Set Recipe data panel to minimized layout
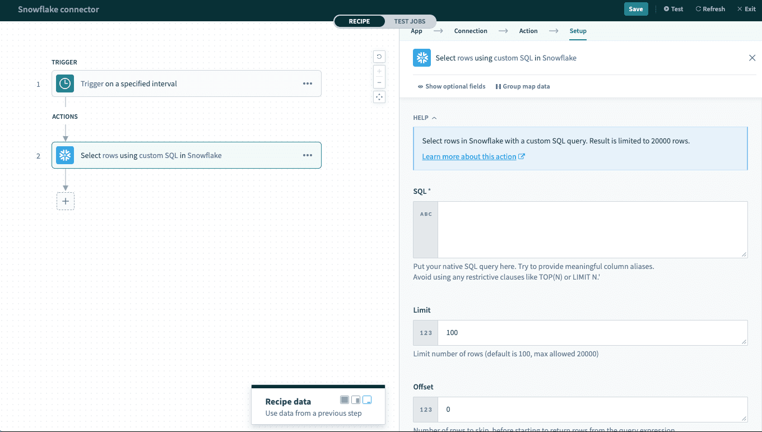The image size is (762, 432). click(367, 400)
